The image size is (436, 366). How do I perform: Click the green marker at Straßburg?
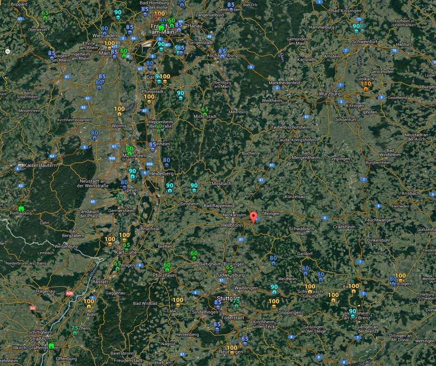tap(51, 345)
